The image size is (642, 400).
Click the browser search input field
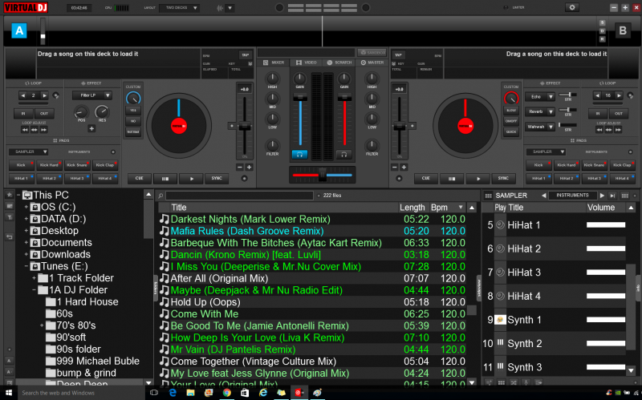click(x=241, y=195)
